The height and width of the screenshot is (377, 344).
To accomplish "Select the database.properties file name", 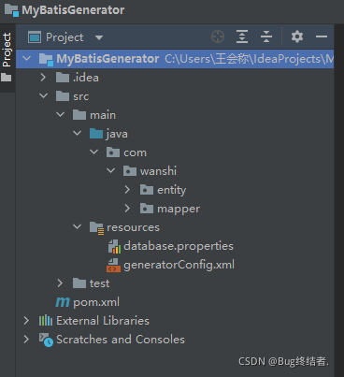I will tap(179, 246).
